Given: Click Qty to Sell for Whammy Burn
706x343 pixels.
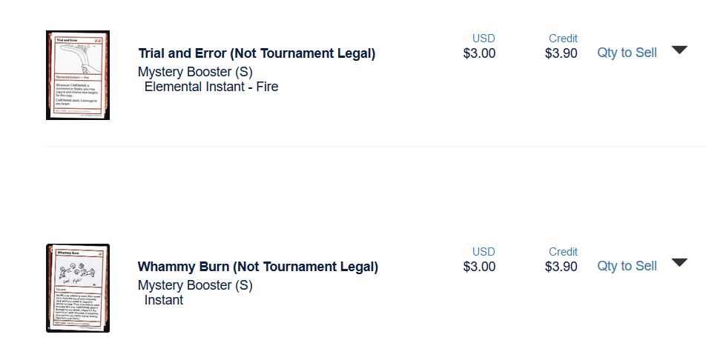Looking at the screenshot, I should pos(627,266).
